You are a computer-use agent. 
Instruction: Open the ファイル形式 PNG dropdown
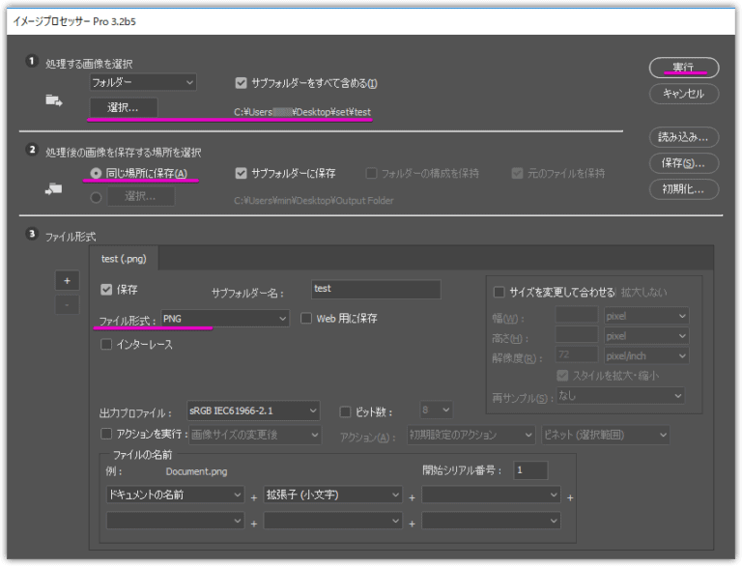[224, 318]
